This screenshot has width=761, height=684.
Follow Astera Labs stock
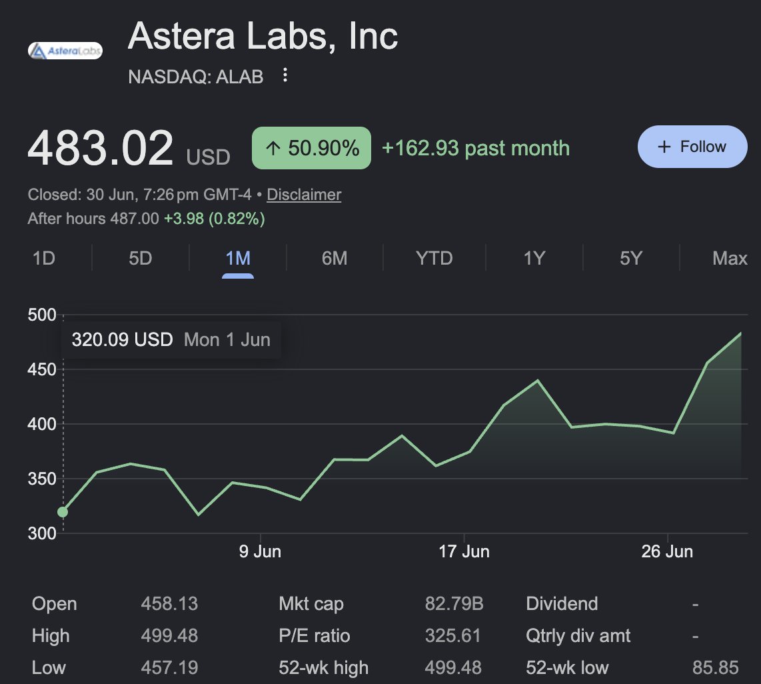tap(692, 147)
